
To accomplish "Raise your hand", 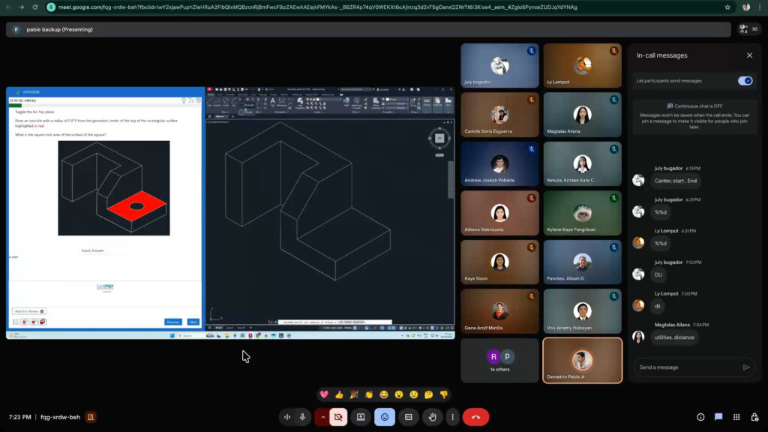I will point(432,417).
